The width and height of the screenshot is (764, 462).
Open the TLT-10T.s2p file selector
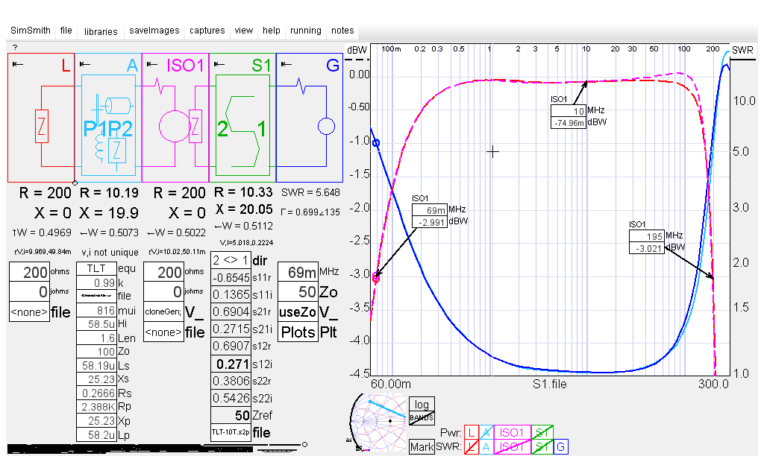pyautogui.click(x=231, y=432)
